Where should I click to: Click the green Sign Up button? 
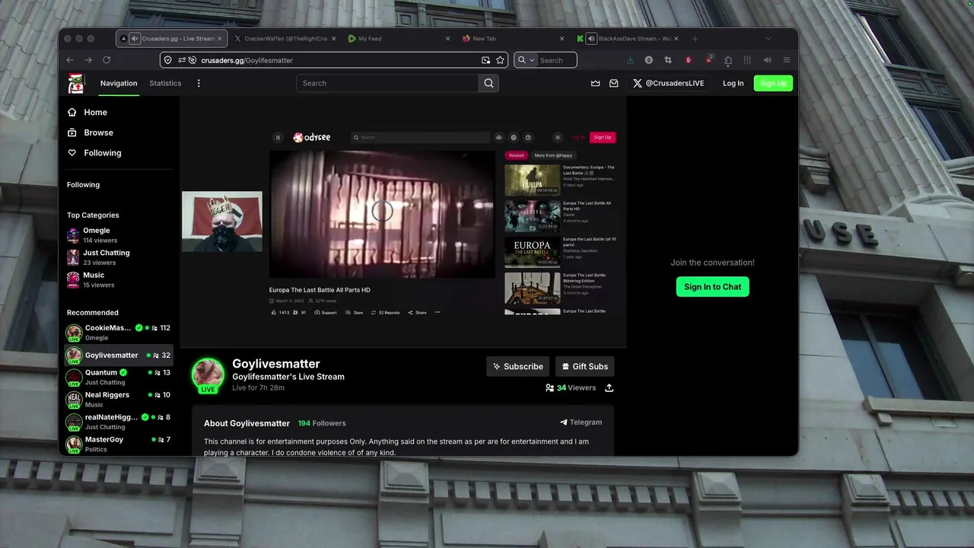click(773, 83)
